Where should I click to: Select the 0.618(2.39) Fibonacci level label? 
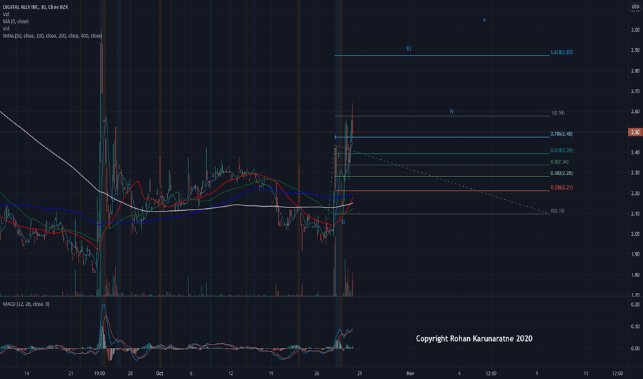pyautogui.click(x=562, y=150)
